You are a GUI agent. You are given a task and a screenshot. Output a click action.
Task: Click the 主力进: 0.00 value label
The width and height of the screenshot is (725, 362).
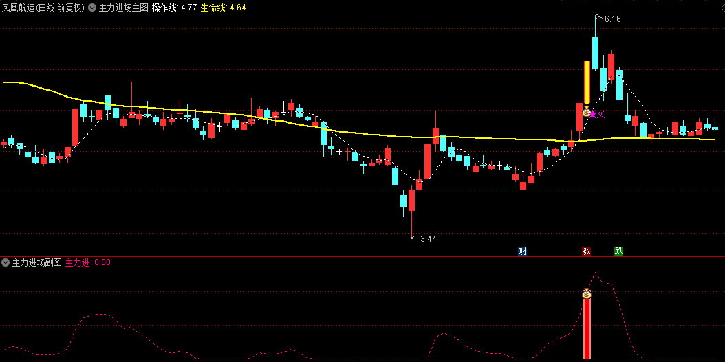(x=88, y=262)
